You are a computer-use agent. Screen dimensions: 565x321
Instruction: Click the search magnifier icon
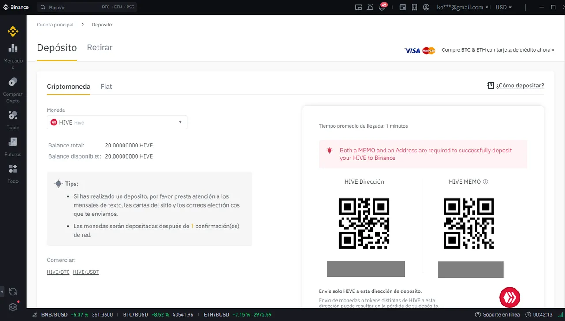43,8
